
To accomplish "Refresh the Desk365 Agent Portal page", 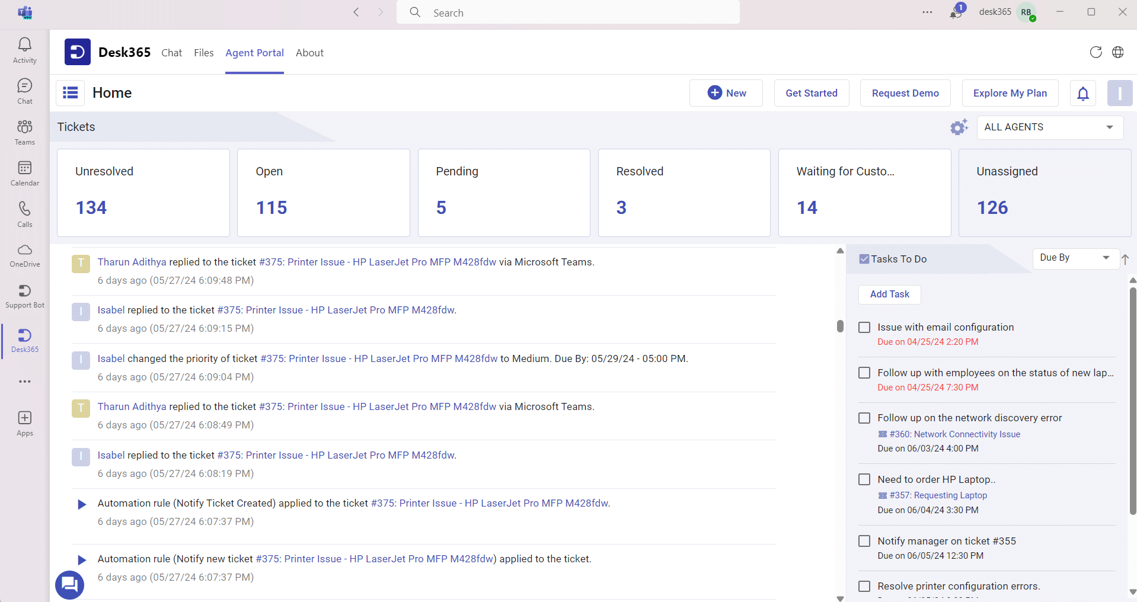I will click(x=1096, y=52).
